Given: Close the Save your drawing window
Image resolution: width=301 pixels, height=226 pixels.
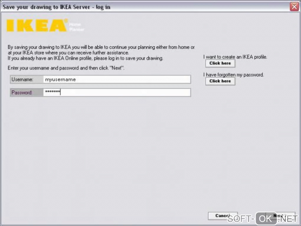Looking at the screenshot, I should pos(294,7).
